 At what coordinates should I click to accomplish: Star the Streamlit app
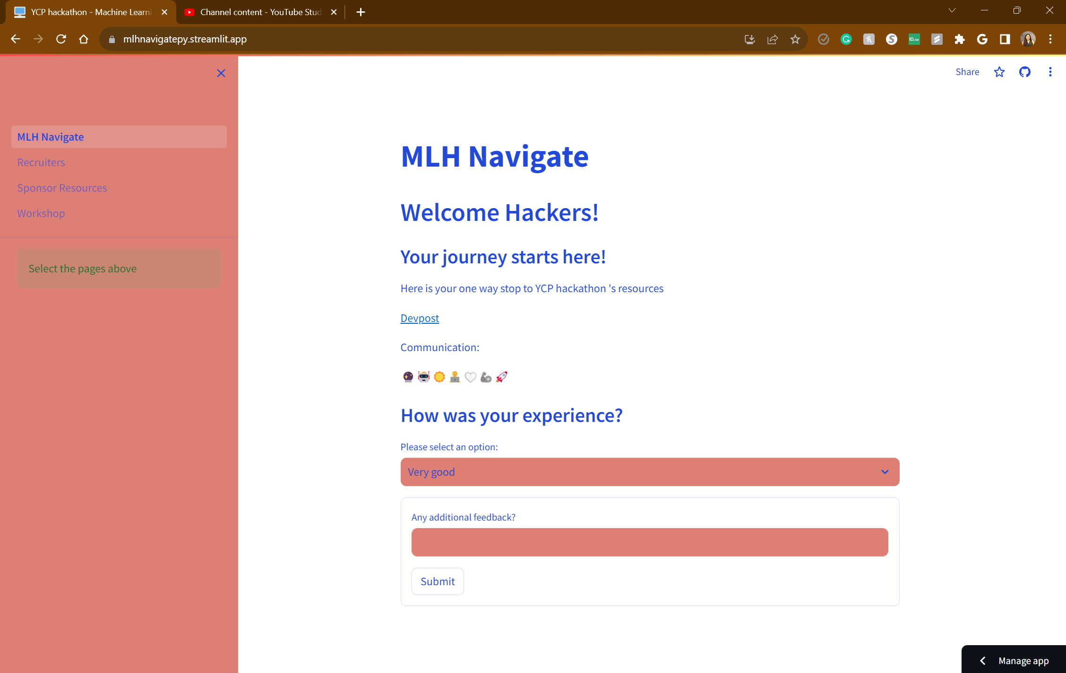click(999, 72)
